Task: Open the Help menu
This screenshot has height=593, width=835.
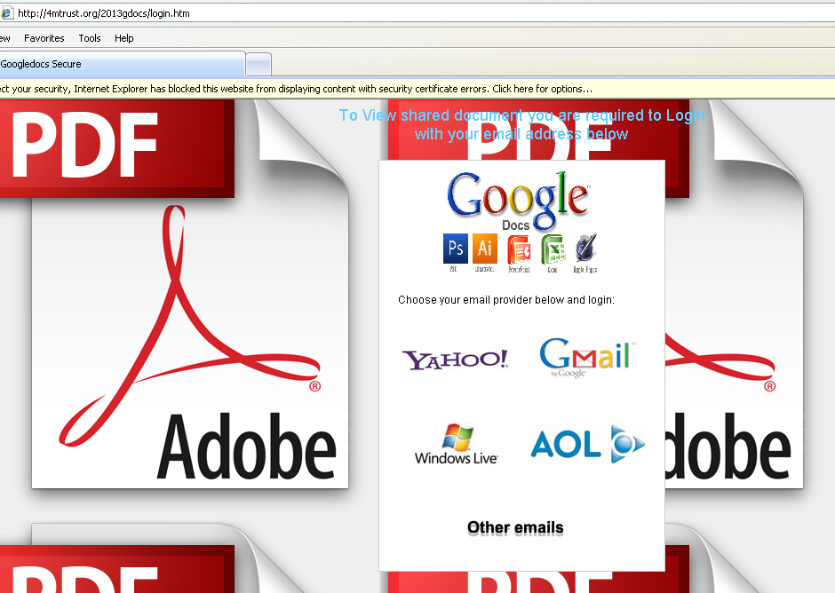Action: click(124, 38)
